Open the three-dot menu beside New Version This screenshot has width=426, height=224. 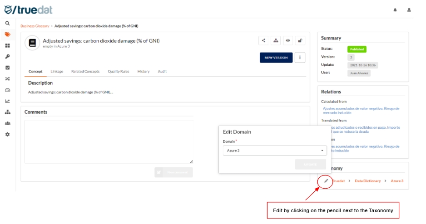300,58
